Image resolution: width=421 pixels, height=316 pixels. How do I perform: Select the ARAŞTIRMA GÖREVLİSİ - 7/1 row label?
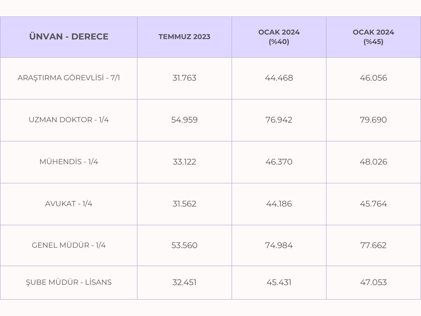(x=69, y=78)
